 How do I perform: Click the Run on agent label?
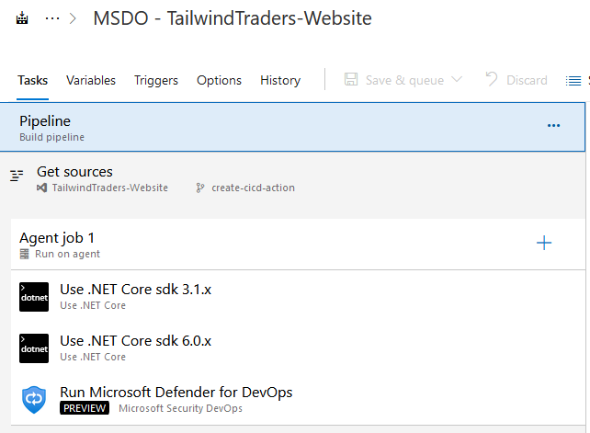67,254
